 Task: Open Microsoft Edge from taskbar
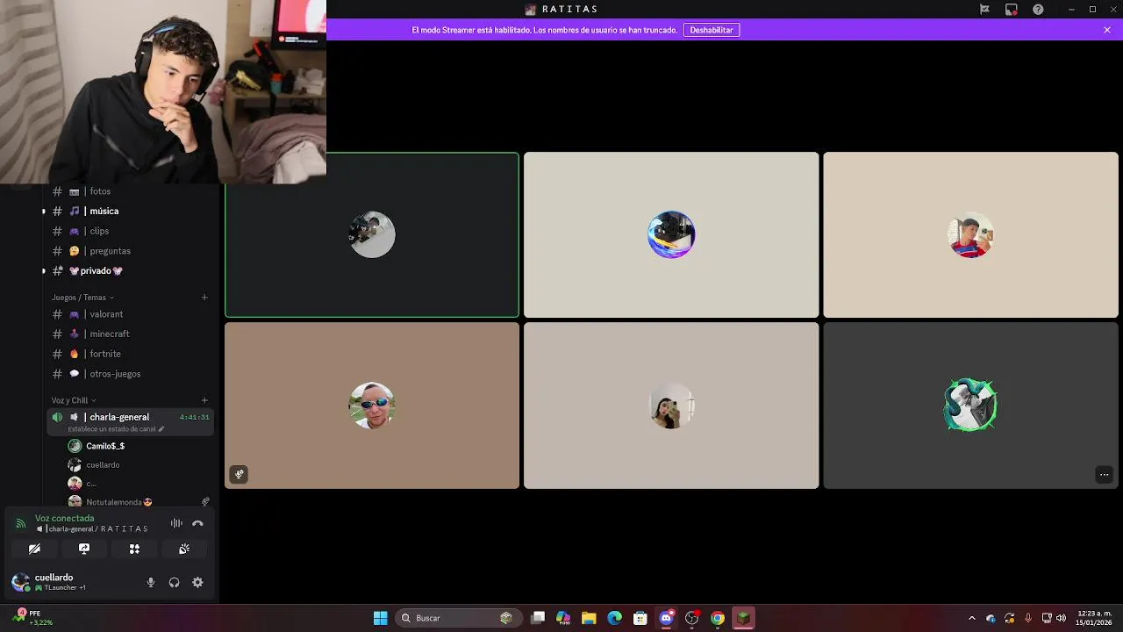click(614, 618)
